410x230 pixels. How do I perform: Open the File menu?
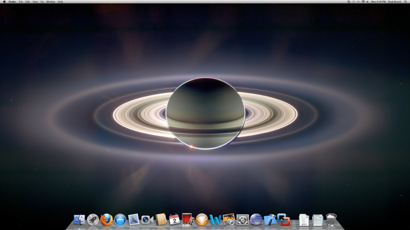pyautogui.click(x=20, y=2)
